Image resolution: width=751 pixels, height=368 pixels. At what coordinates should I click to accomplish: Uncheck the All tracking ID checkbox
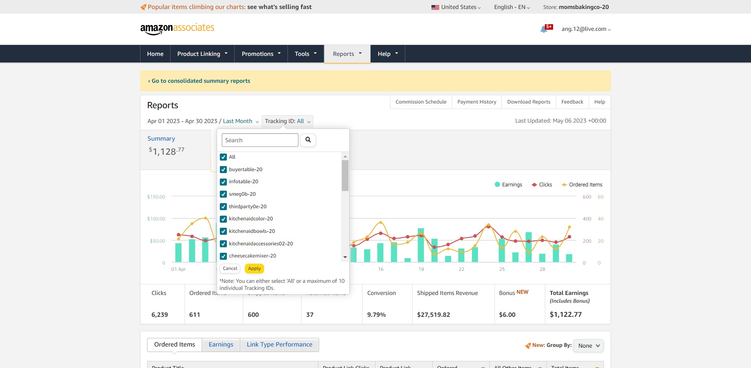pos(223,157)
